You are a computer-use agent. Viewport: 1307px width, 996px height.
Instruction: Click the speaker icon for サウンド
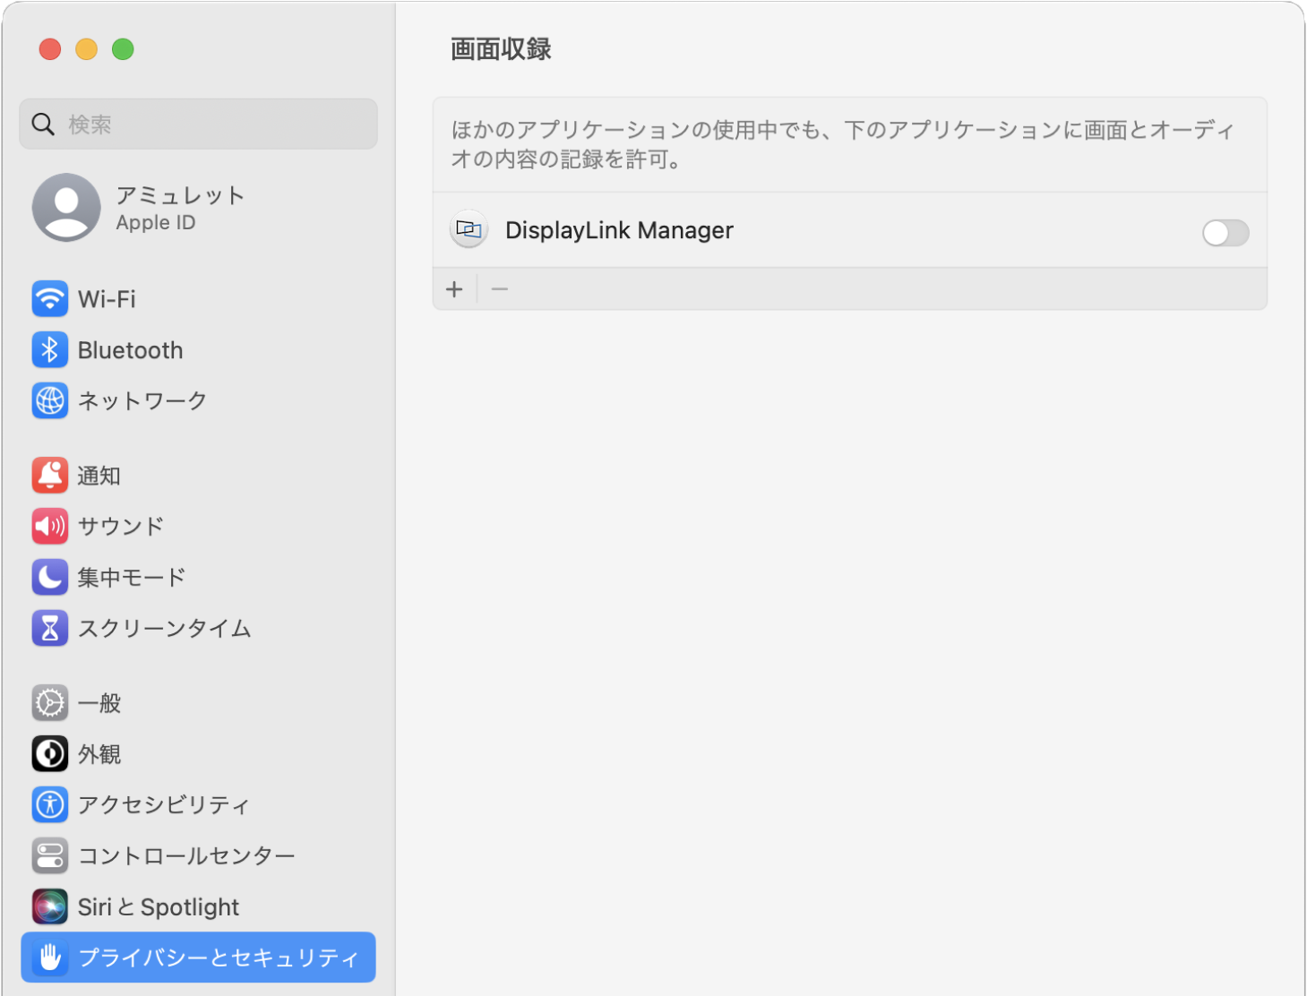pos(50,526)
